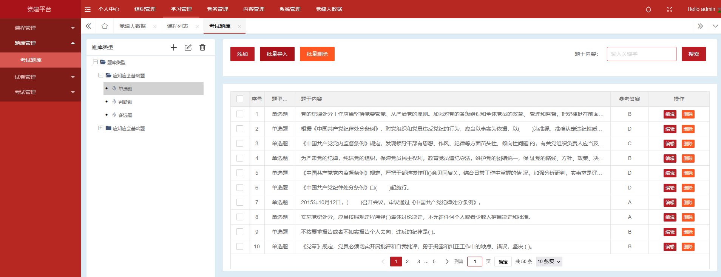The image size is (721, 277).
Task: Open the 10 条/页 page size dropdown
Action: (549, 262)
